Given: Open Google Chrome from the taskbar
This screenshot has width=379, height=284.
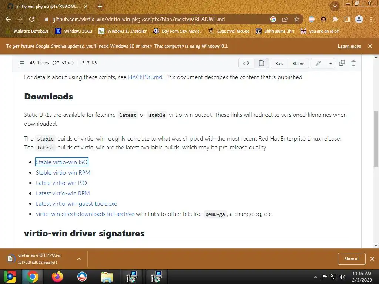Looking at the screenshot, I should click(33, 277).
